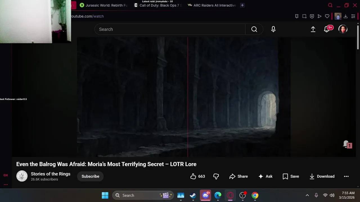Switch to OBS Studio in taskbar
360x202 pixels.
click(x=243, y=195)
